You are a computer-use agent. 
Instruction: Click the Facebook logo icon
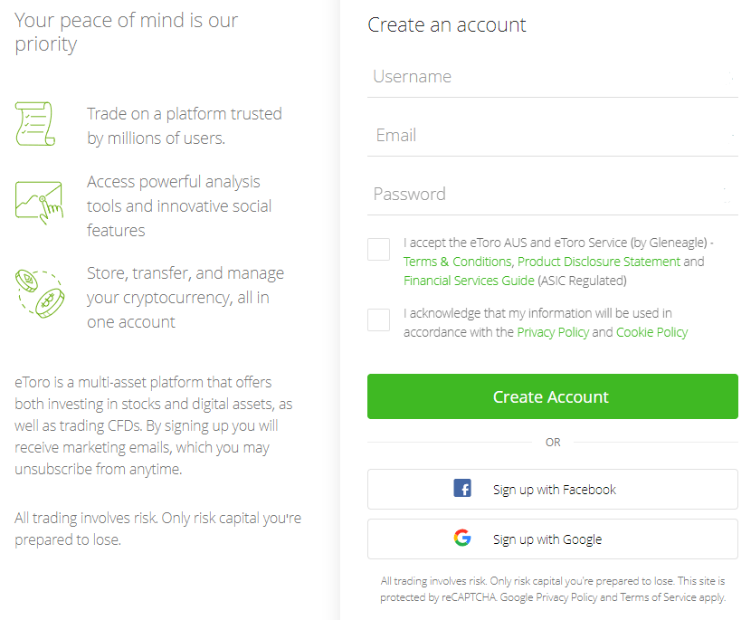[462, 488]
